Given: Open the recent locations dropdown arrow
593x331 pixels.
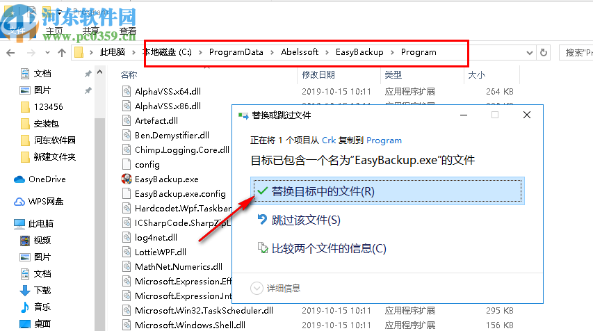Looking at the screenshot, I should click(x=47, y=53).
